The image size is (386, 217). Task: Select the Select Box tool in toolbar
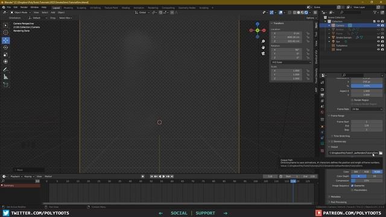coord(5,25)
